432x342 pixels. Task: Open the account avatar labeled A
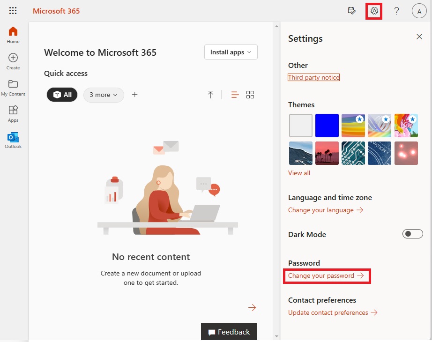[x=419, y=11]
